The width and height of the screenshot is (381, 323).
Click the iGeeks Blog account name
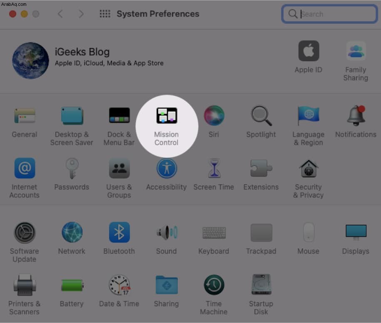(82, 52)
